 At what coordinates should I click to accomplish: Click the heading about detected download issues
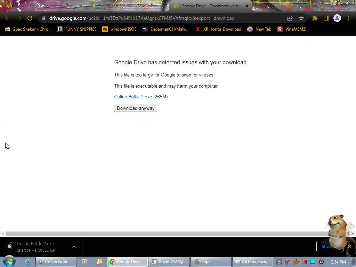pyautogui.click(x=180, y=63)
